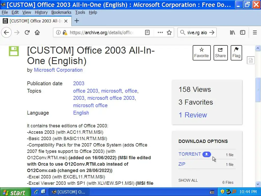Open the browser home page

37,32
